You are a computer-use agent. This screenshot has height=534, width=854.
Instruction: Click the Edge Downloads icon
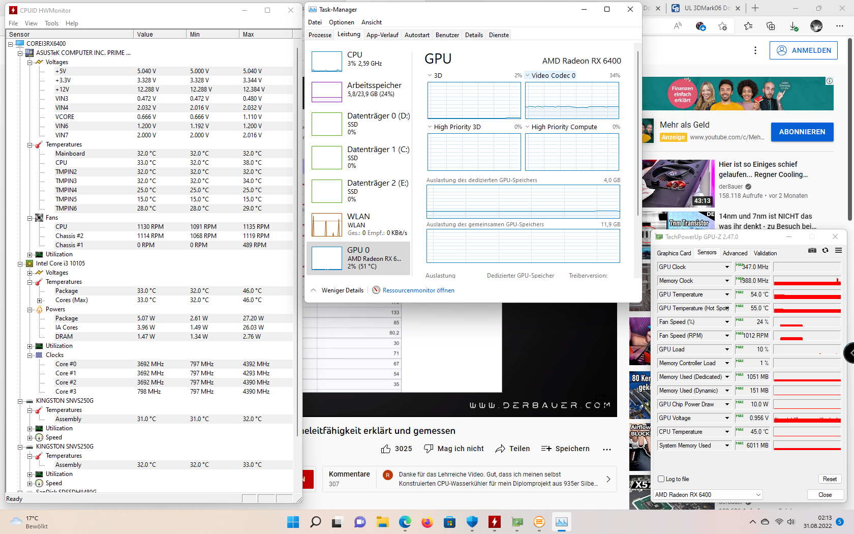click(794, 26)
